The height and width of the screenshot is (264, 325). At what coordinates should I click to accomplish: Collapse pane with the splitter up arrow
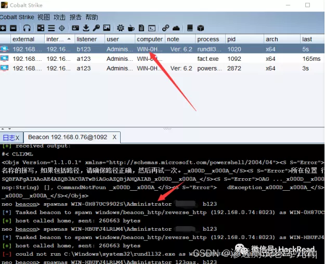(x=3, y=129)
